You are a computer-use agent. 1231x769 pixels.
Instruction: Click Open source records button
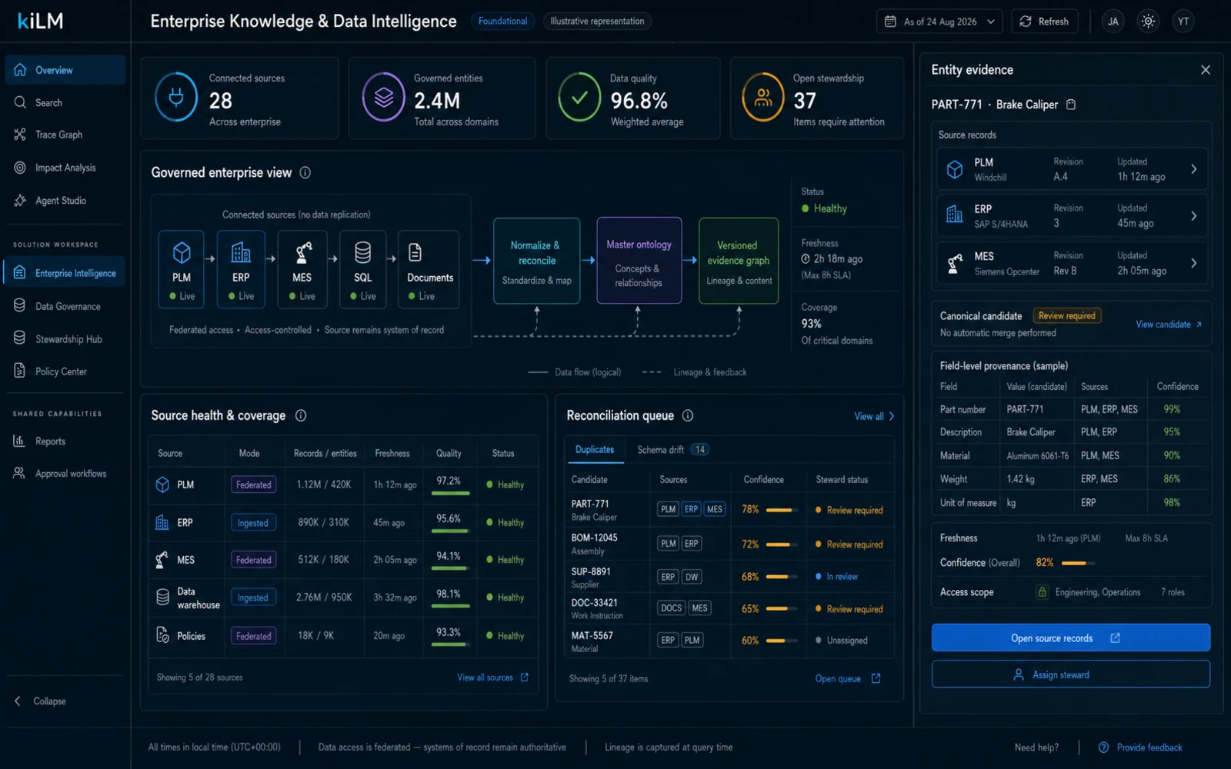1070,638
